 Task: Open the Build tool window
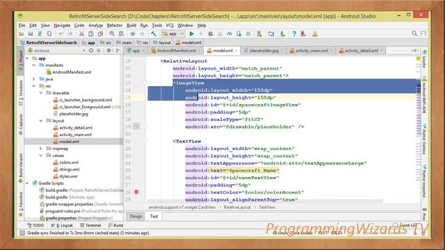tap(115, 225)
